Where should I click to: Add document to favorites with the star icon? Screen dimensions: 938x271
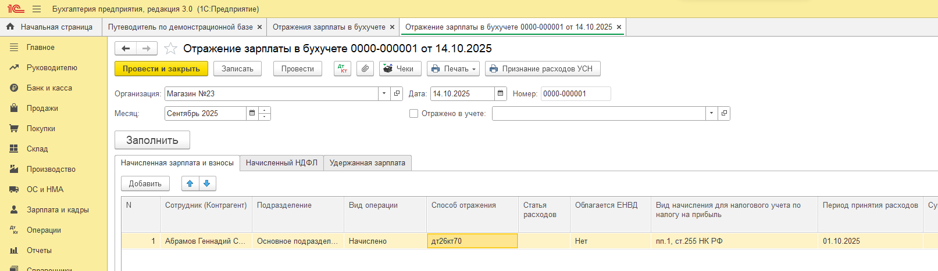(x=170, y=48)
